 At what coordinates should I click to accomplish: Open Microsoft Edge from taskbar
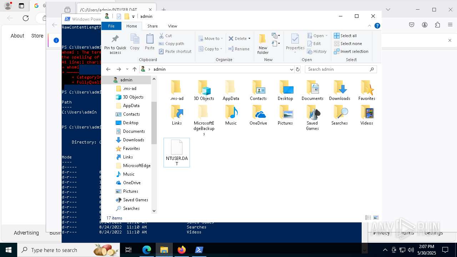pos(147,250)
